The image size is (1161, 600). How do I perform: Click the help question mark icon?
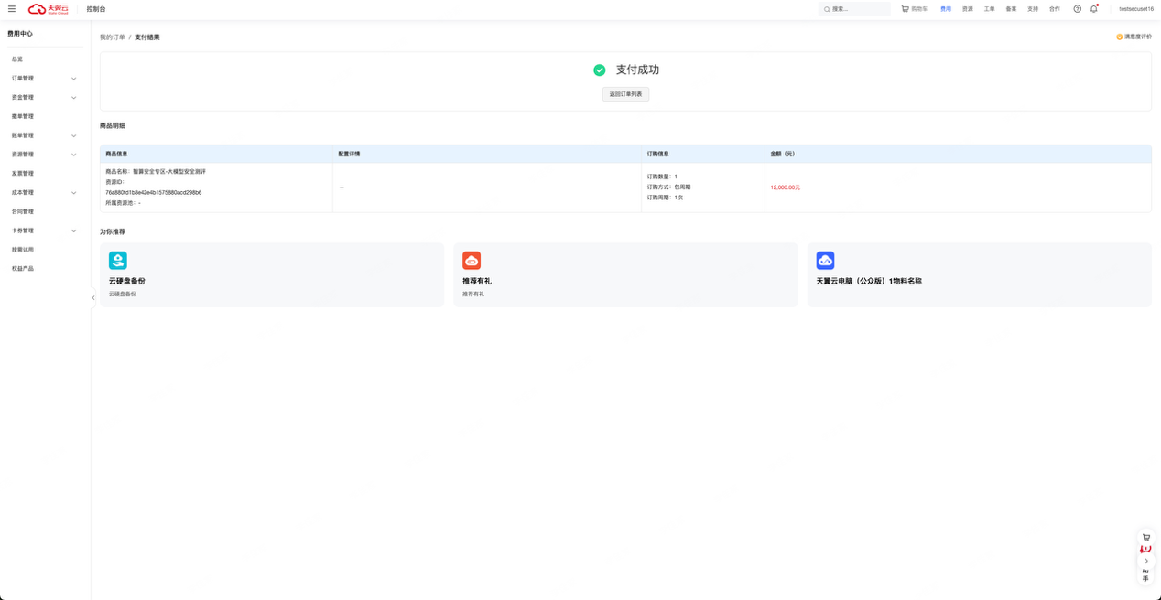pyautogui.click(x=1077, y=9)
